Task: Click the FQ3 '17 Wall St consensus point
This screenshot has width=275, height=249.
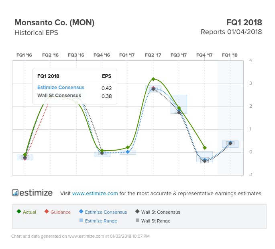Action: click(179, 112)
